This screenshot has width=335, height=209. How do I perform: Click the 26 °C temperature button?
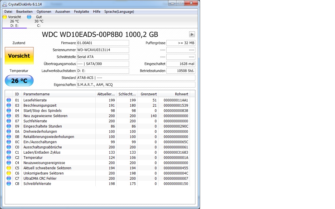(19, 81)
